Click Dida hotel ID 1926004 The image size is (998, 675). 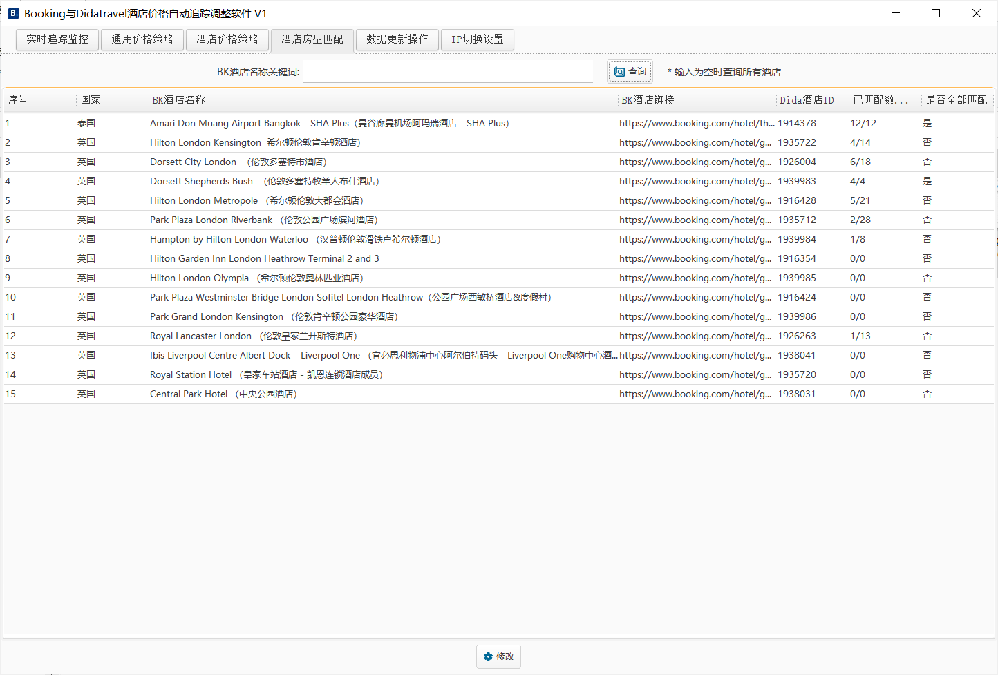pyautogui.click(x=797, y=162)
